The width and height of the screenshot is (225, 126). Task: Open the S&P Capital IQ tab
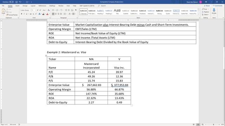coord(87,6)
